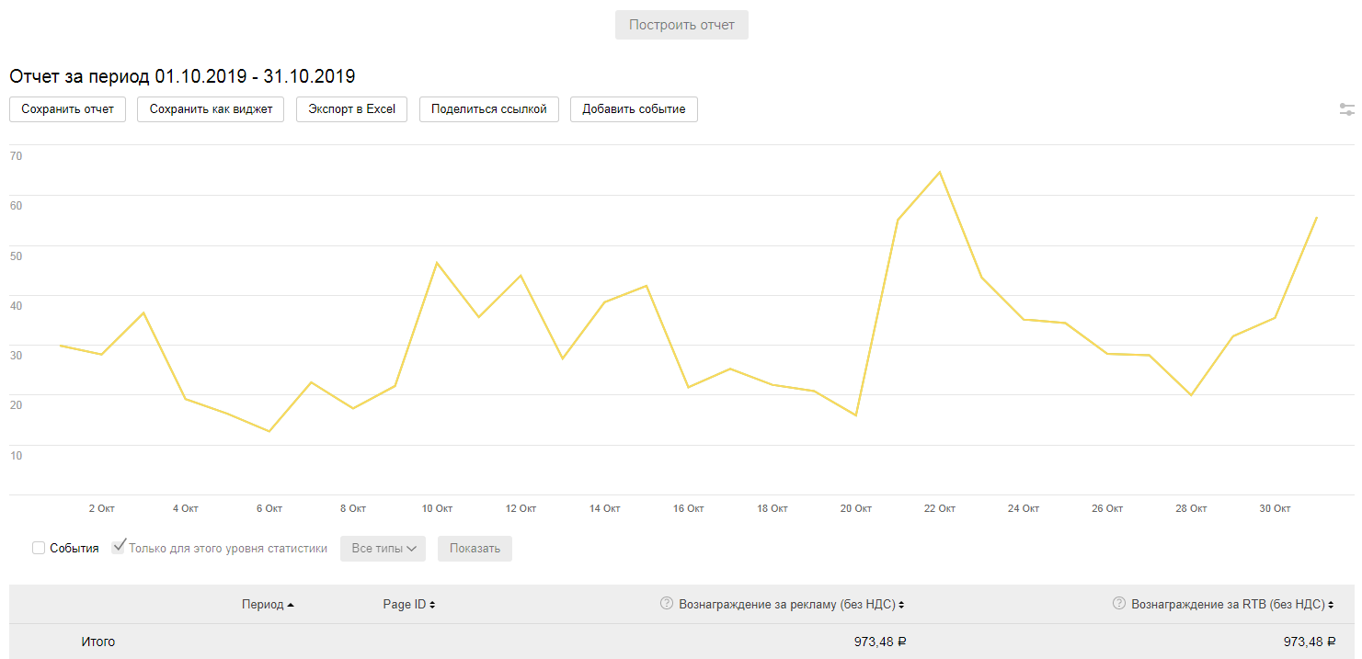Screen dimensions: 1362x659
Task: Sort by Page ID column arrows
Action: click(x=432, y=605)
